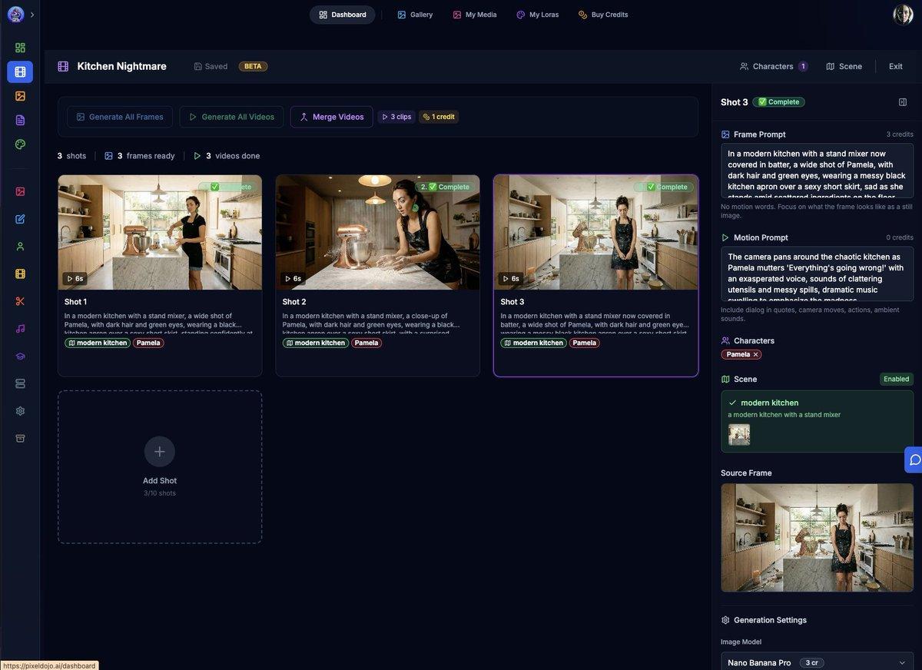Click the Add Shot placeholder card
This screenshot has height=670, width=922.
tap(160, 467)
